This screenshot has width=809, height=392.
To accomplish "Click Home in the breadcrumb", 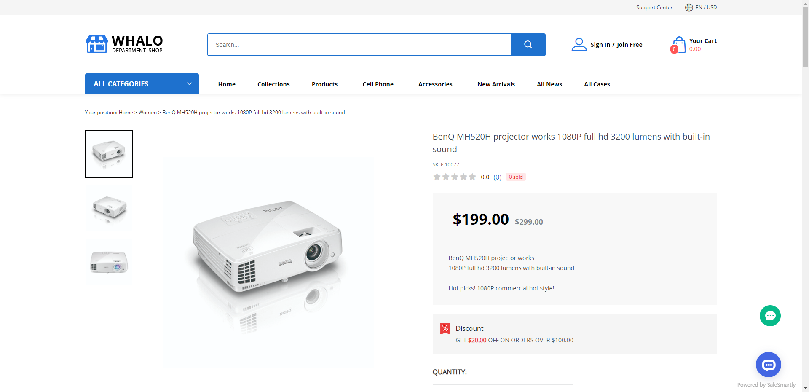I will point(126,113).
